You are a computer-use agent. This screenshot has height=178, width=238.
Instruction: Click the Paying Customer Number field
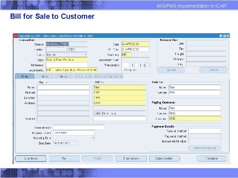point(195,113)
